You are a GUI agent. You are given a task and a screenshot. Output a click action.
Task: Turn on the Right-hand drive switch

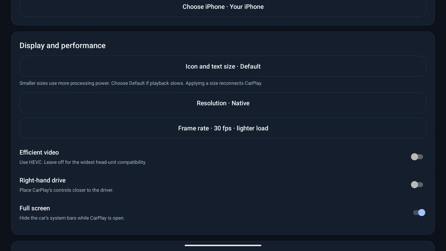(x=417, y=185)
